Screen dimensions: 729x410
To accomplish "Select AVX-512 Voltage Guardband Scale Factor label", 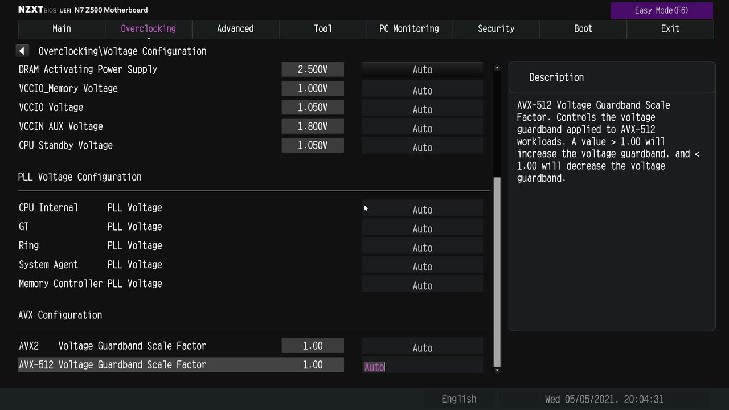I will pyautogui.click(x=112, y=365).
